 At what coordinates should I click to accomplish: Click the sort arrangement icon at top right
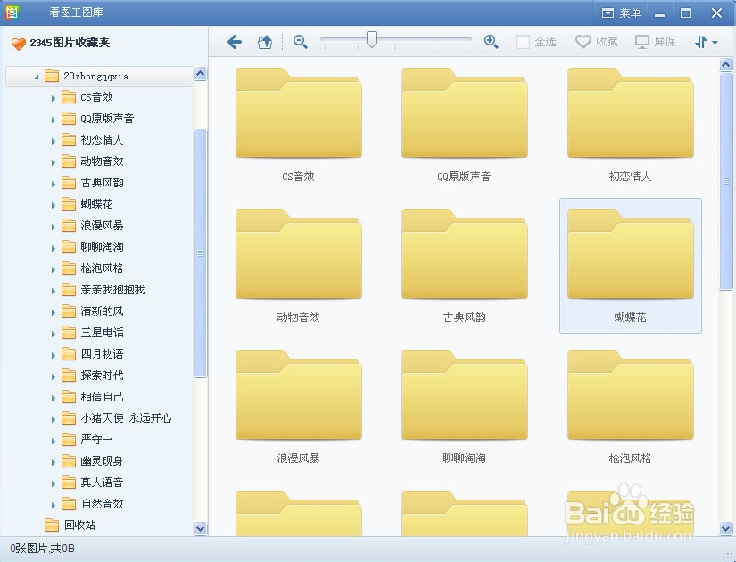click(x=699, y=40)
